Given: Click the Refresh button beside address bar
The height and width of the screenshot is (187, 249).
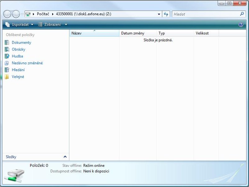Looking at the screenshot, I should coord(166,14).
